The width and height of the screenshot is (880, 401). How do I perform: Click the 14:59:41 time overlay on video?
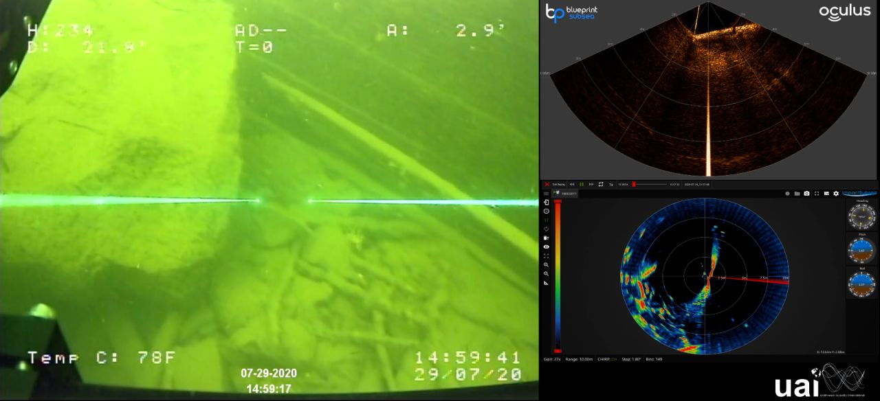point(467,357)
